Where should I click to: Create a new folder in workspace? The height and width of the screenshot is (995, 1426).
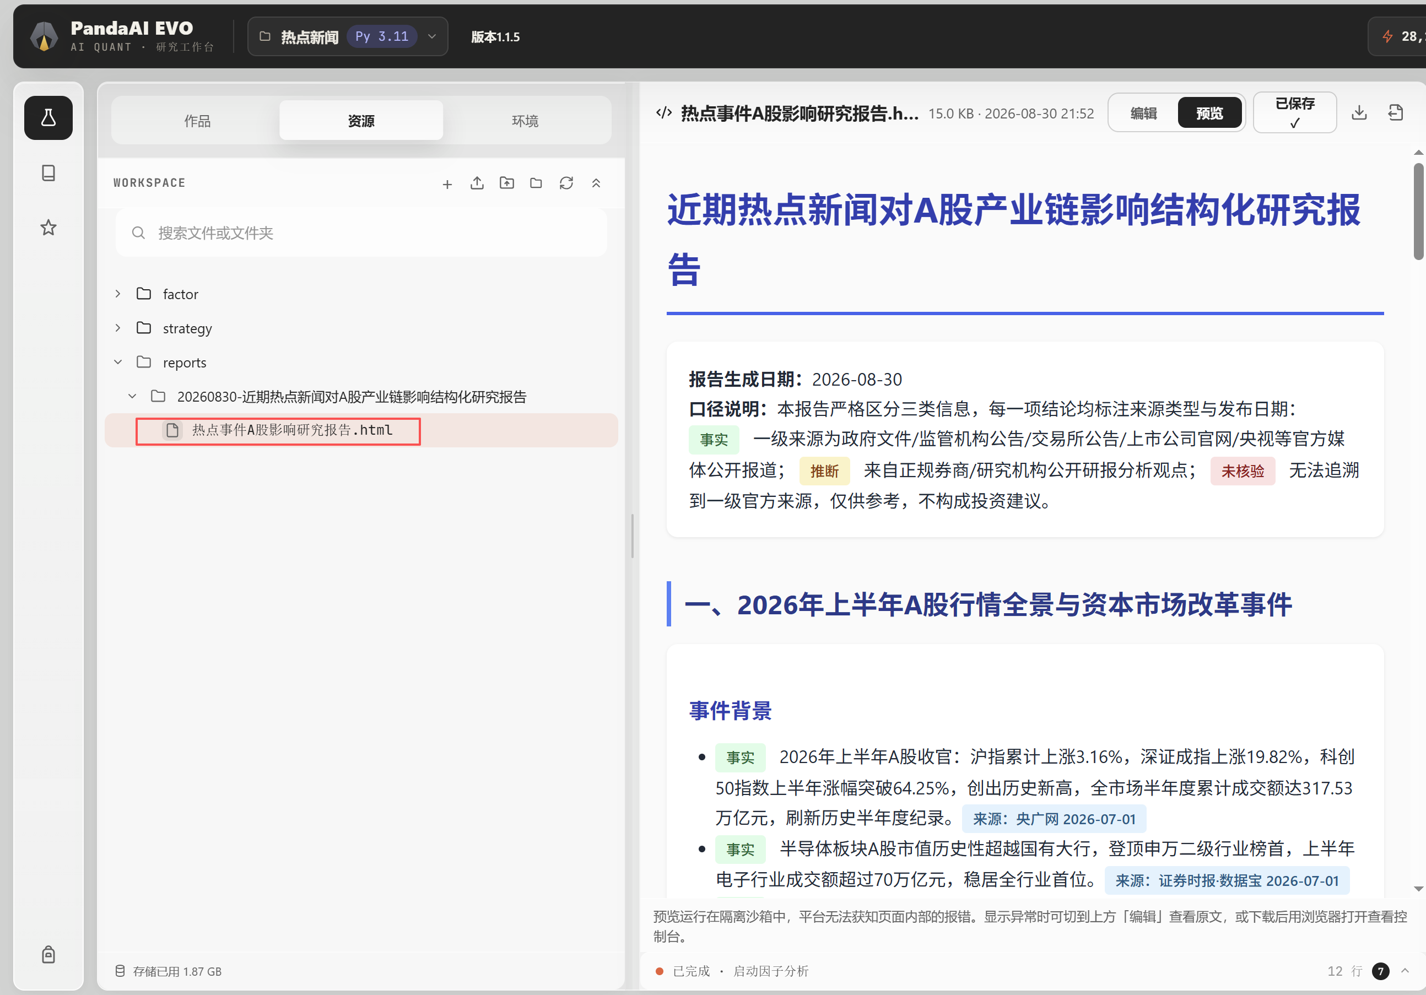coord(536,183)
